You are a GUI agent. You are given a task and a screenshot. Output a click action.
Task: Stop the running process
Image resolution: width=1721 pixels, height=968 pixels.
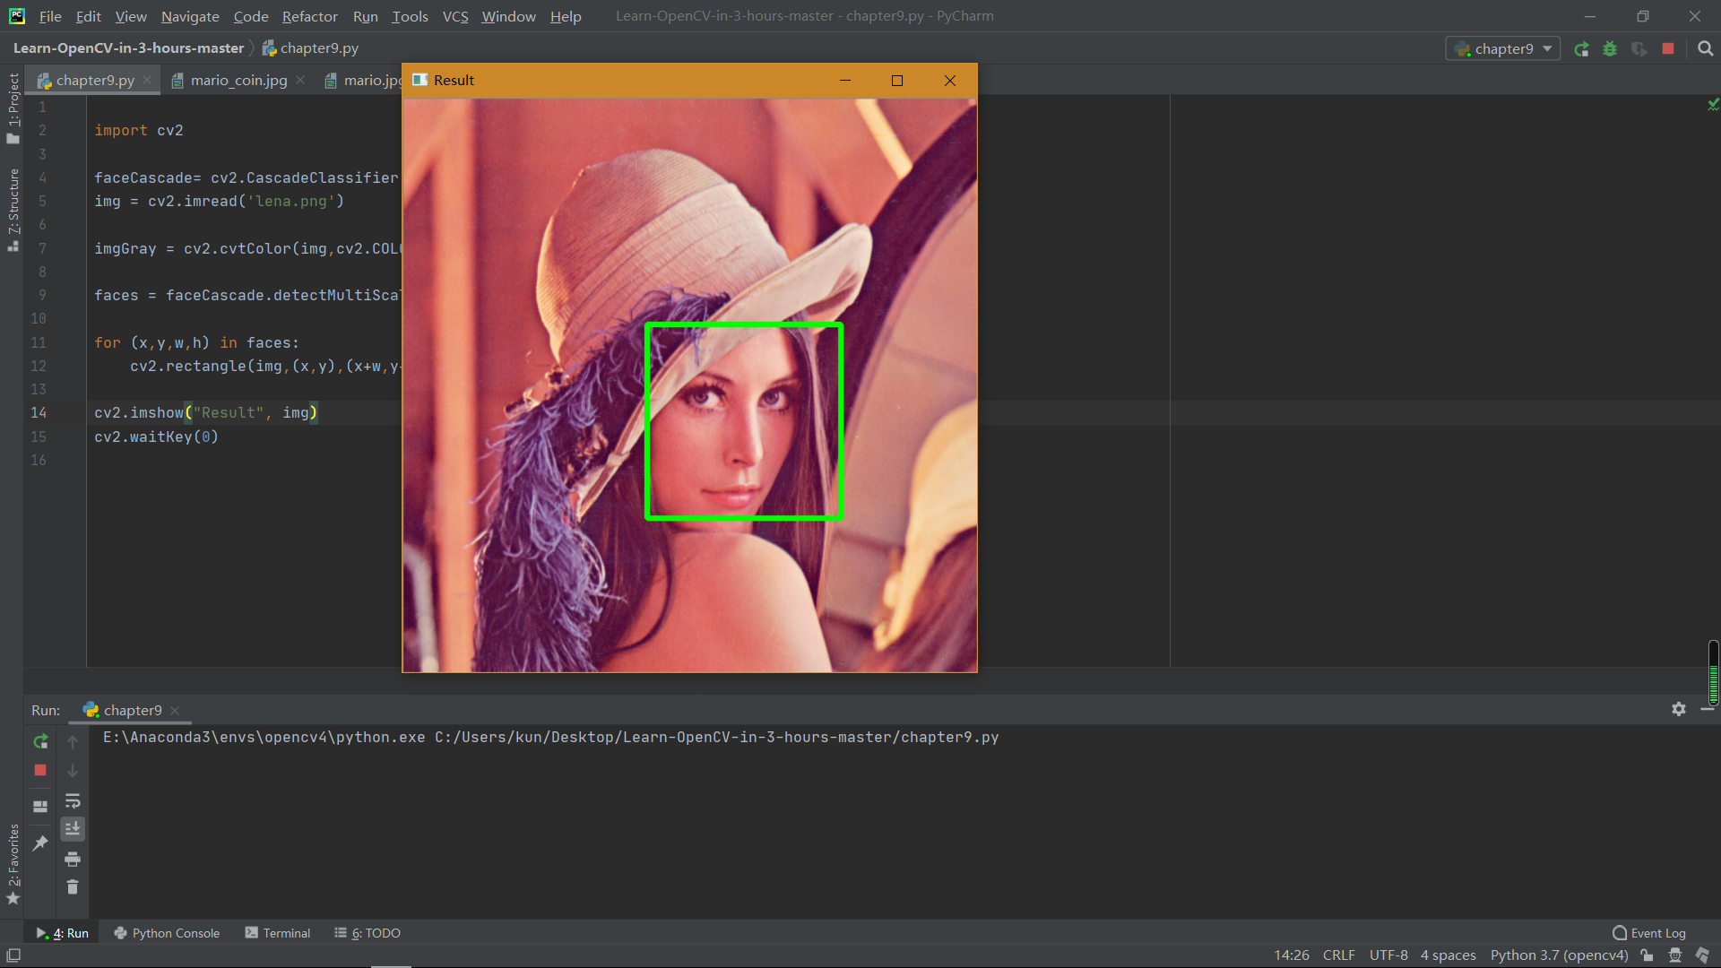39,771
